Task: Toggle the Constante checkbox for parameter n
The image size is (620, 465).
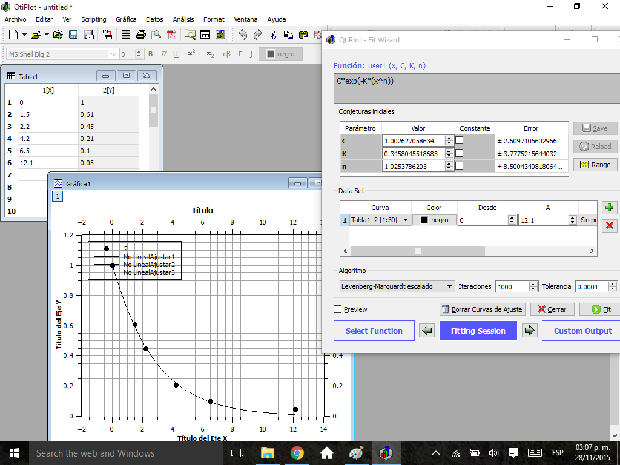Action: click(459, 166)
